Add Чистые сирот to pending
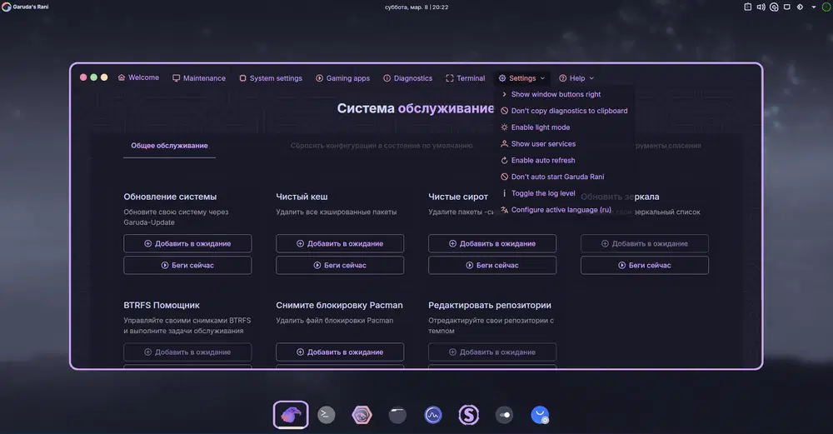This screenshot has height=434, width=833. click(x=492, y=243)
